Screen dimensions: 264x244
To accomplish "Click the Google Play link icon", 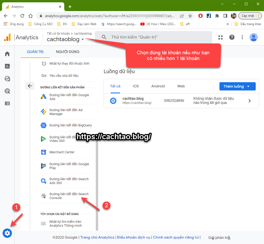I will (x=44, y=166).
